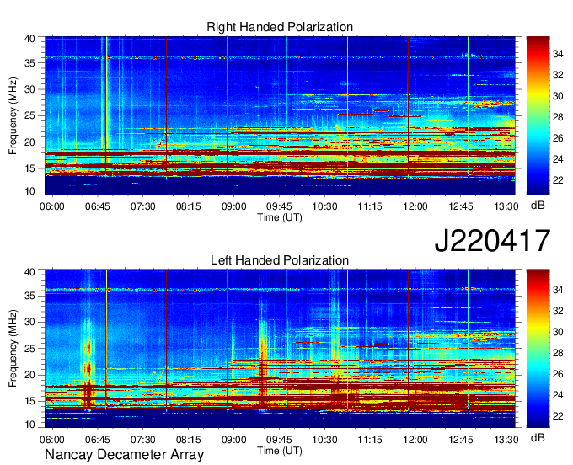This screenshot has height=465, width=573.
Task: Click the "08:15" tick on Right Handed time axis
Action: click(189, 206)
